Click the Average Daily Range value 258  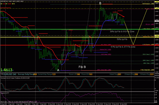[x=35, y=74]
